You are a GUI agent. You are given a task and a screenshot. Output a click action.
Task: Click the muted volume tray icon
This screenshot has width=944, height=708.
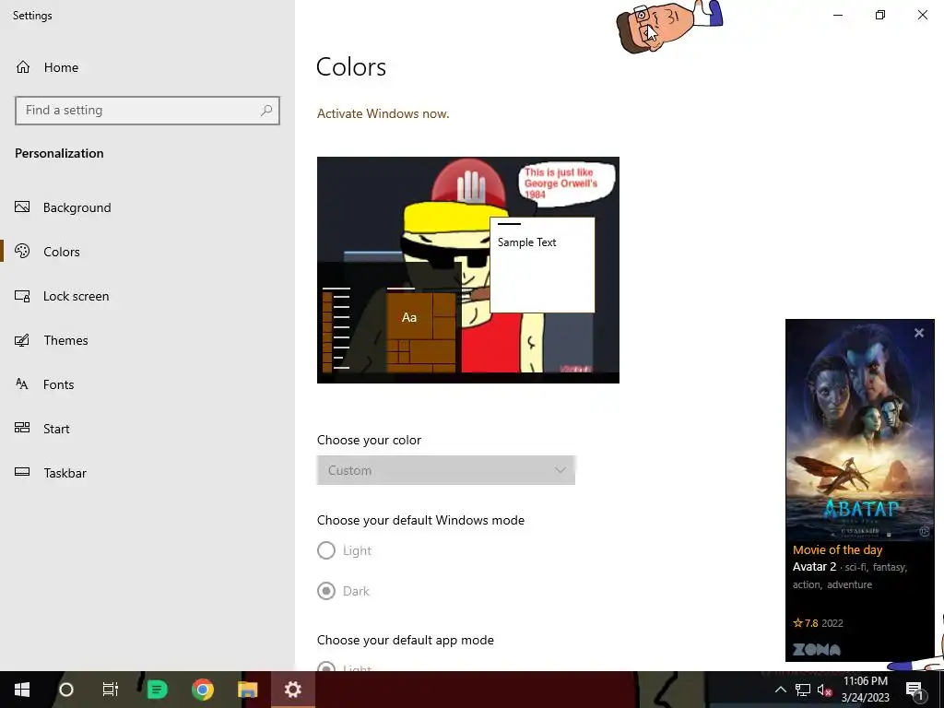[x=824, y=690]
